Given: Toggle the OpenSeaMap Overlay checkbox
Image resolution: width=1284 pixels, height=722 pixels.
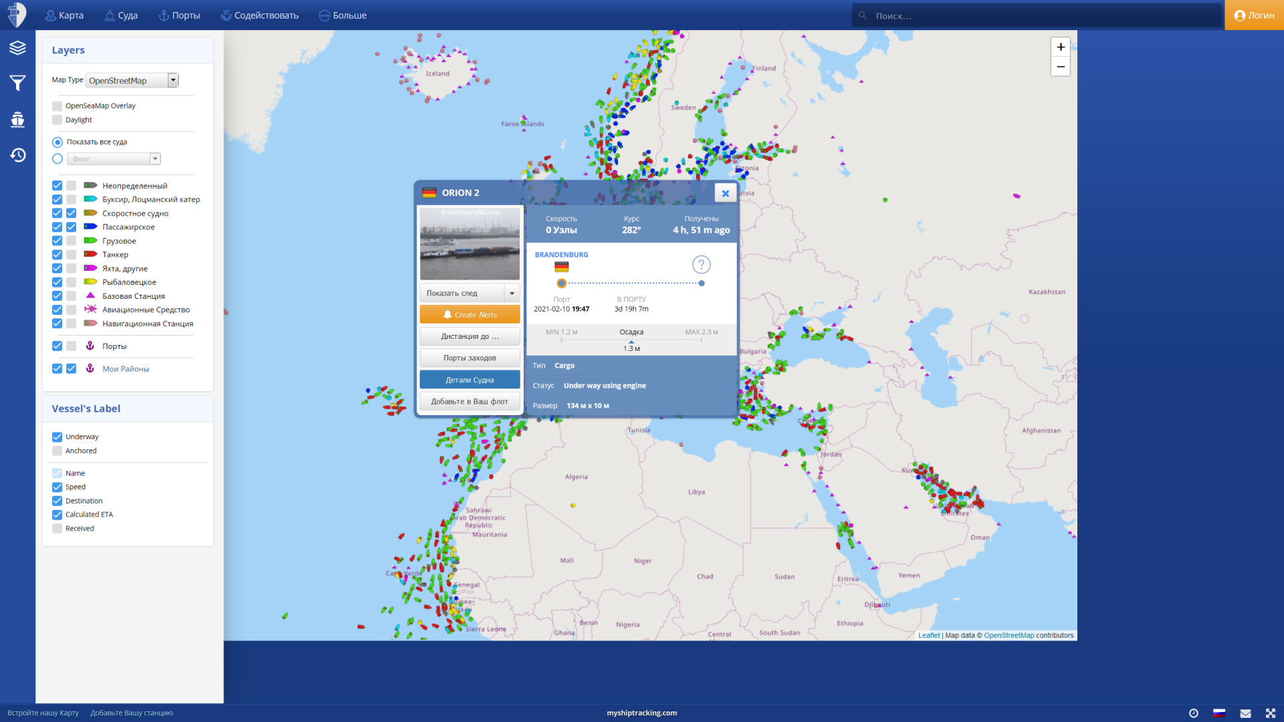Looking at the screenshot, I should [x=58, y=106].
